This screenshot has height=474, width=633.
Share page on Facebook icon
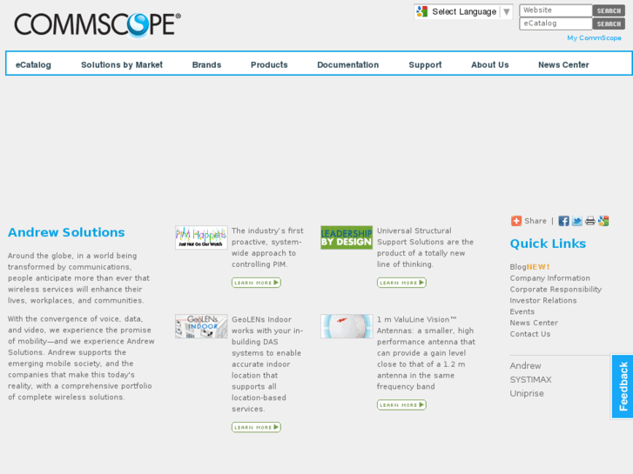(x=563, y=221)
